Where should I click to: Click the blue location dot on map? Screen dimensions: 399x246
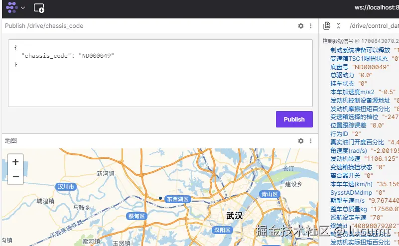click(160, 198)
